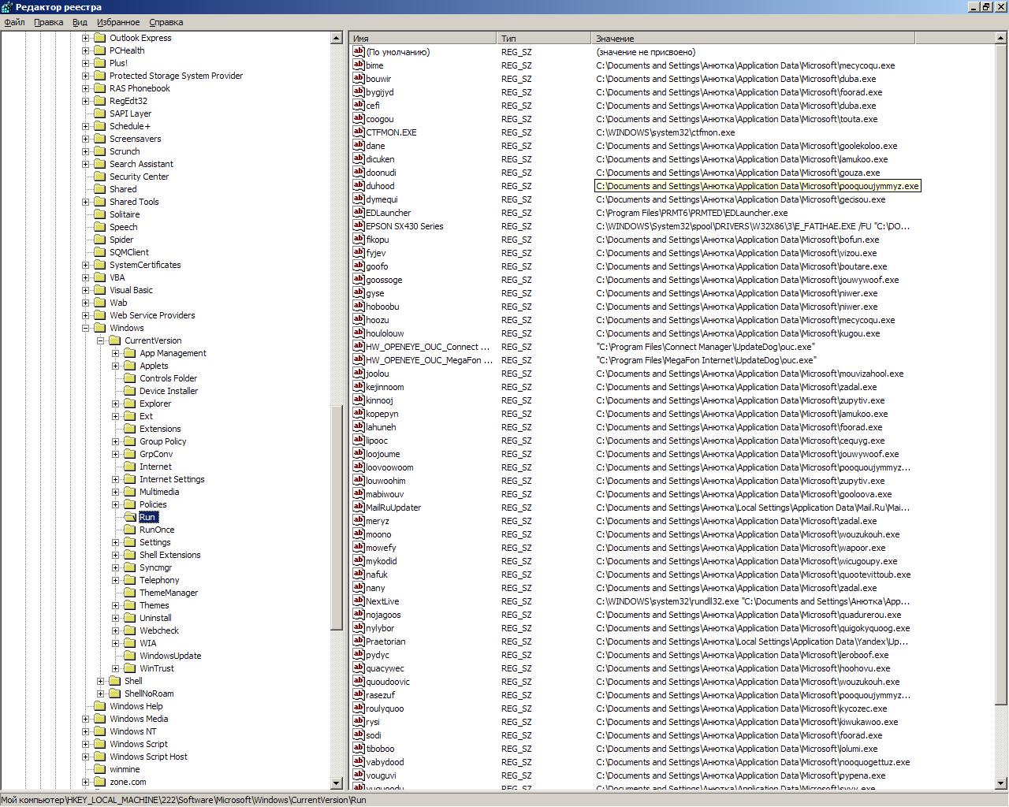Click the Тип column header

coord(545,39)
